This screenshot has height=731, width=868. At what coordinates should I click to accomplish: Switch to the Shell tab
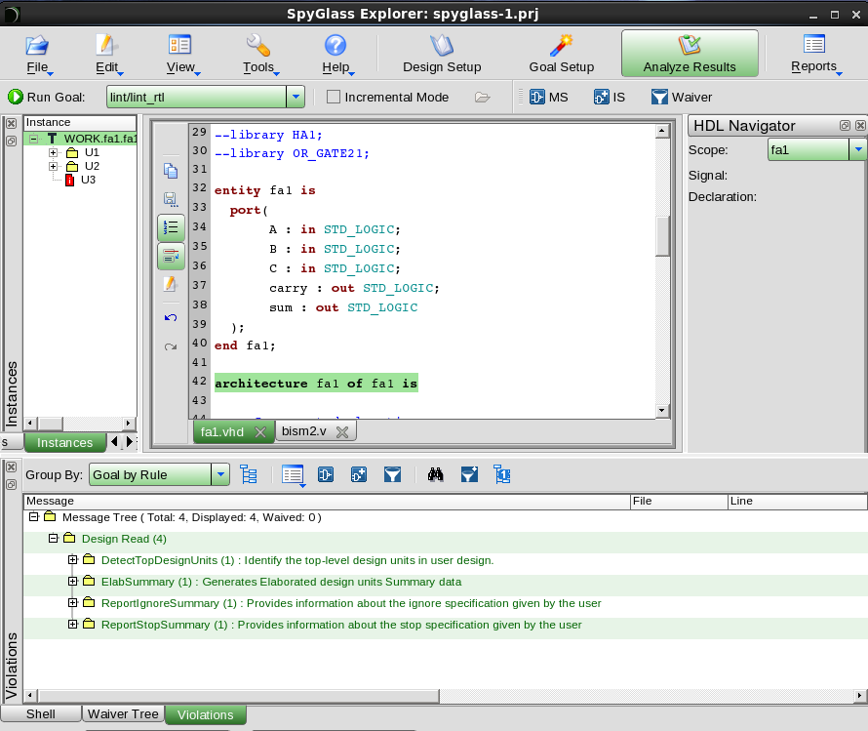click(x=40, y=713)
